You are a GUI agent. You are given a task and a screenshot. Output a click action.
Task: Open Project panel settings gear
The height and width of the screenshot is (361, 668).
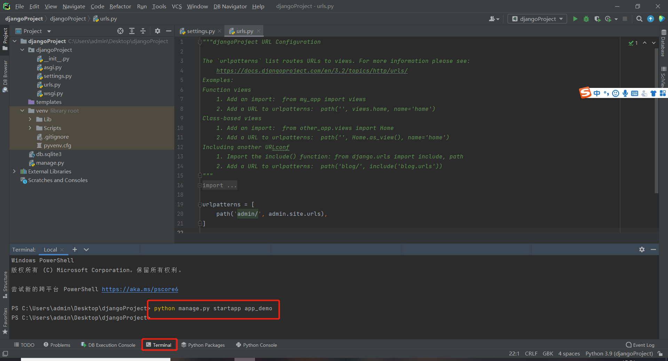pos(158,31)
